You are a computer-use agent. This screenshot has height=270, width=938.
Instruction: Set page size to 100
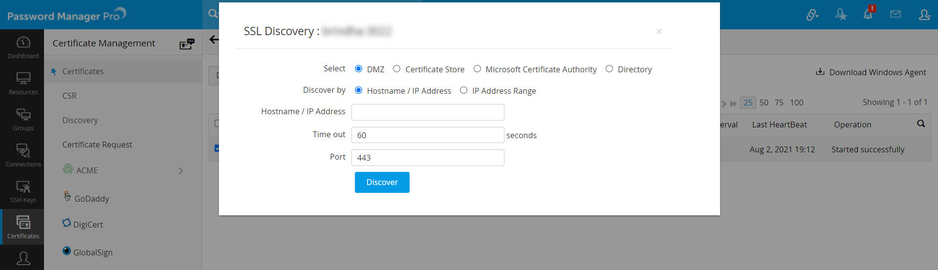[797, 103]
